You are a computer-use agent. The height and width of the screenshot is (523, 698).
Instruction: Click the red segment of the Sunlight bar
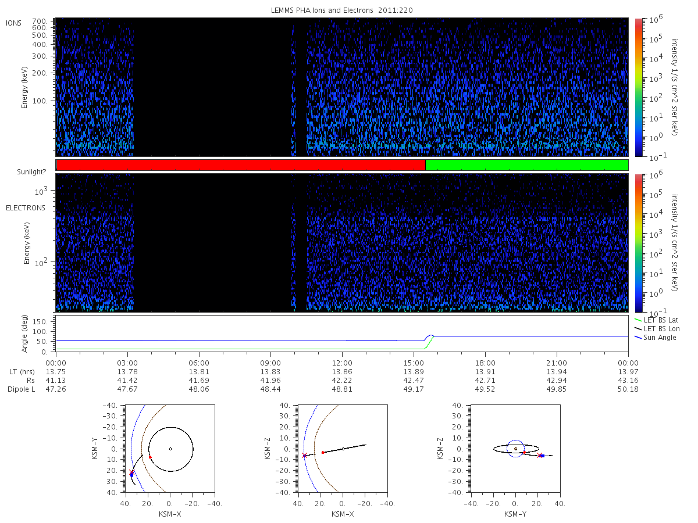tap(241, 165)
